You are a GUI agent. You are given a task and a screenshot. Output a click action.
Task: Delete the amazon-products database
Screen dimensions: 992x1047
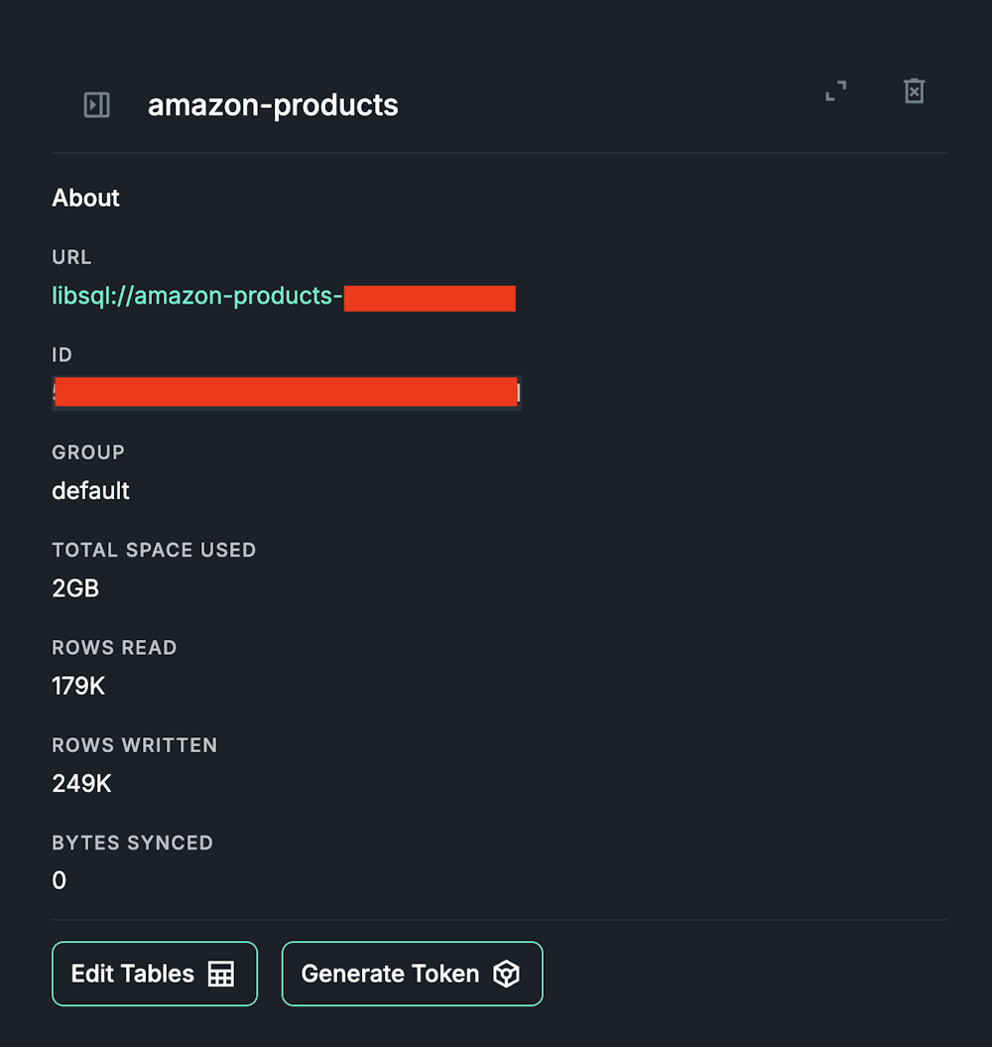point(914,91)
